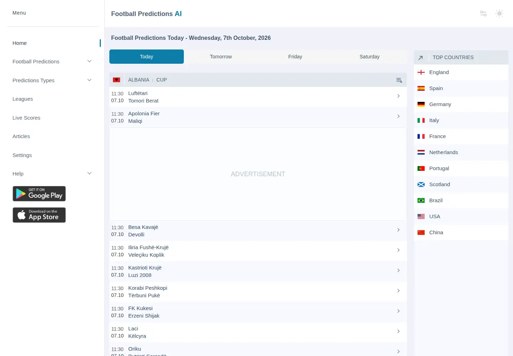Open the filter sliders icon in header
Viewport: 513px width, 356px height.
(483, 14)
